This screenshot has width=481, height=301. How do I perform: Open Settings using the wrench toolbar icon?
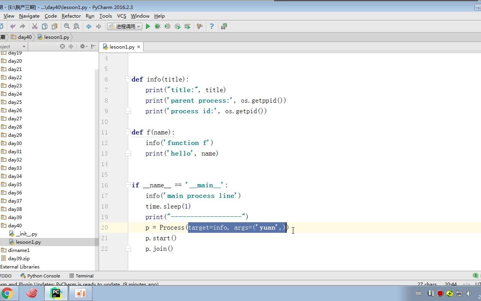pos(199,26)
